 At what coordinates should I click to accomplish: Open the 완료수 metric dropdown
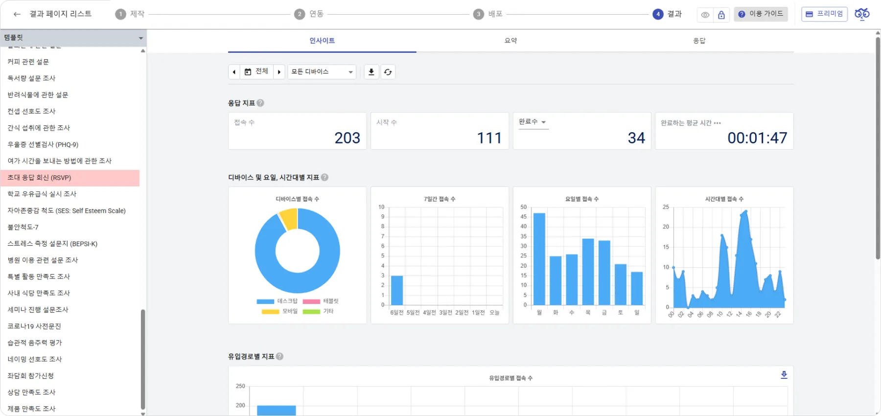pos(533,122)
